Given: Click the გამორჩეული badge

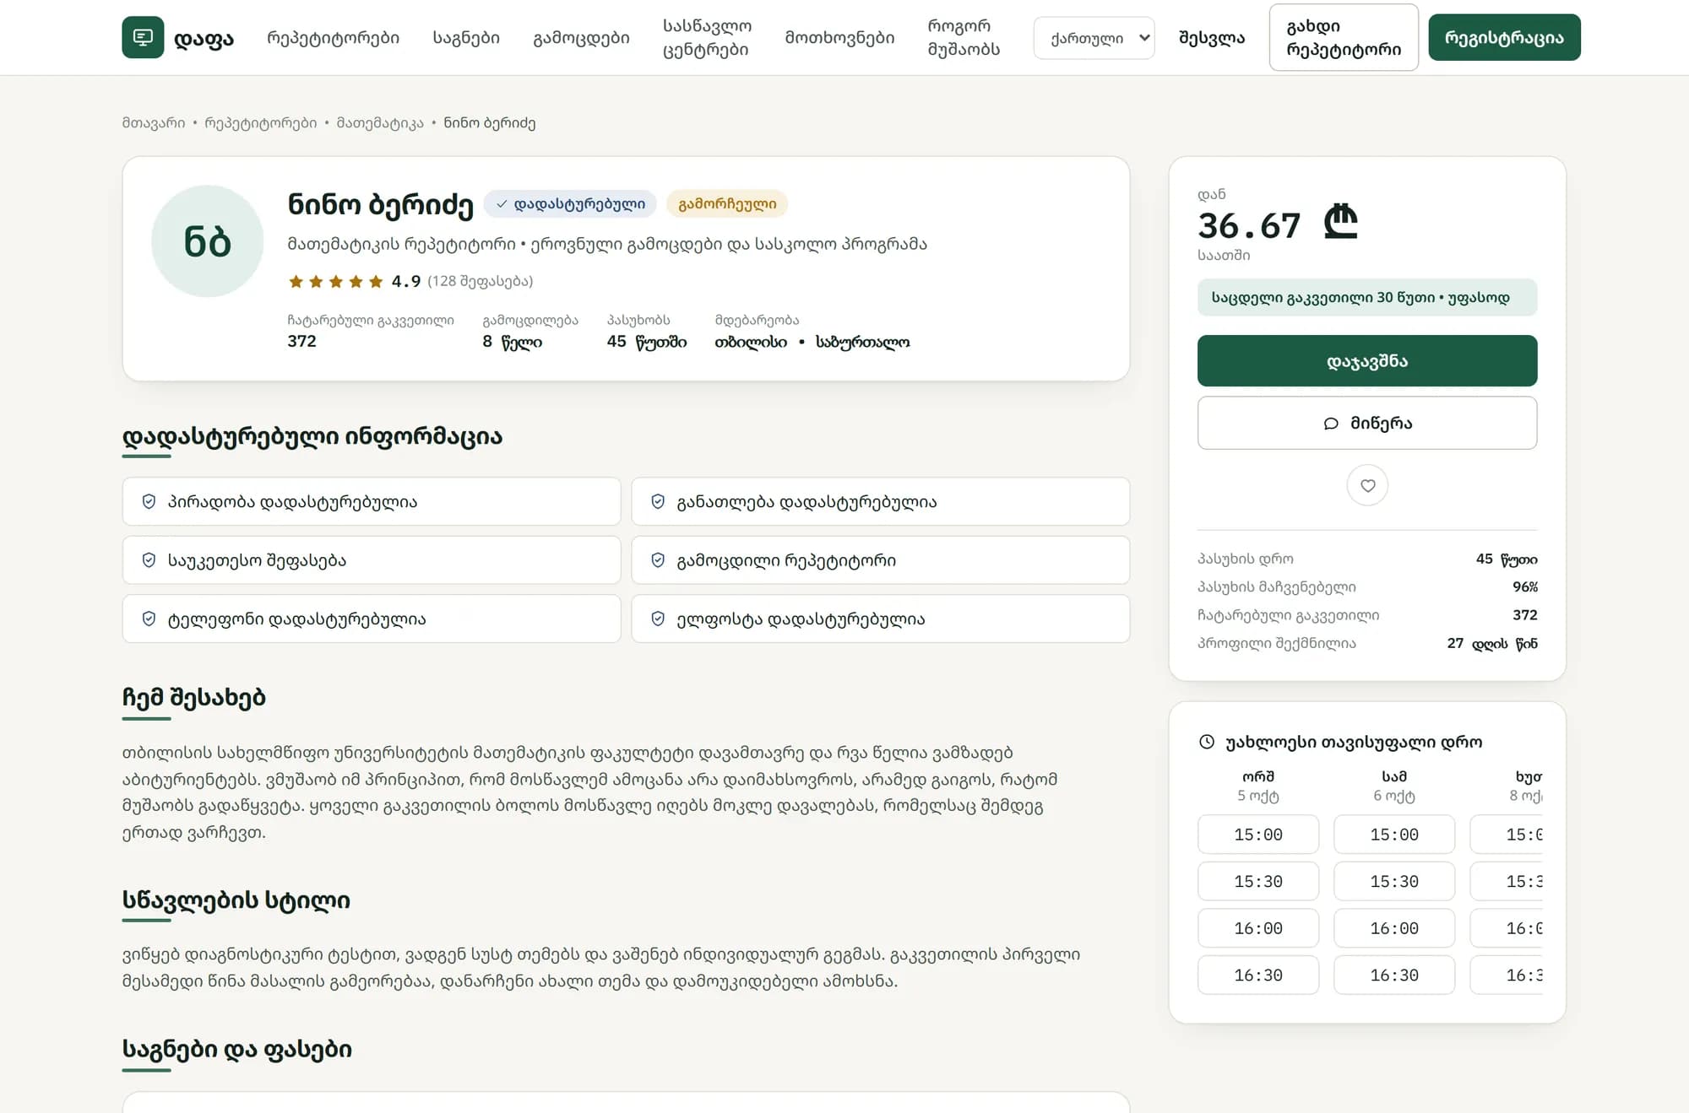Looking at the screenshot, I should click(x=727, y=203).
